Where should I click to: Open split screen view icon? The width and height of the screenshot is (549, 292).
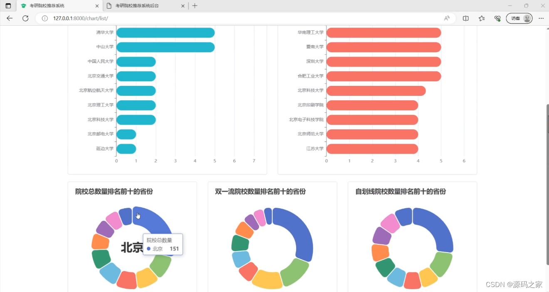point(466,18)
